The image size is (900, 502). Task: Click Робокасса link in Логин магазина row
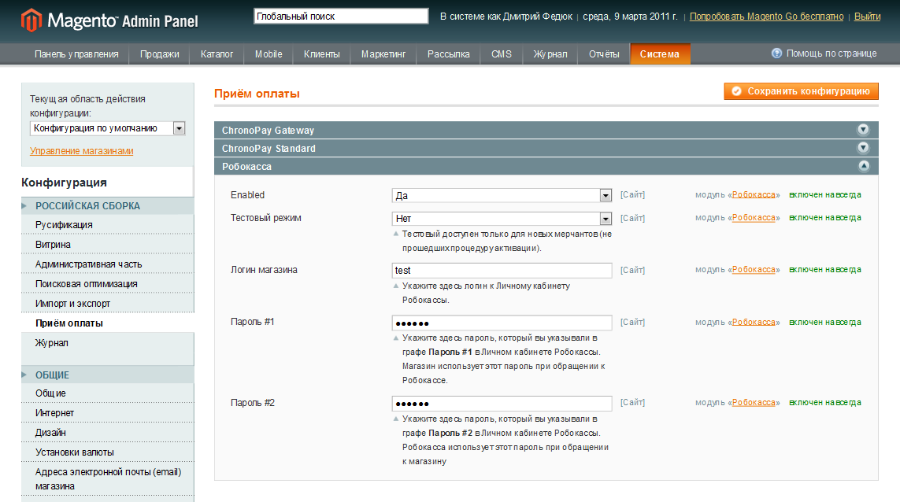pyautogui.click(x=754, y=270)
